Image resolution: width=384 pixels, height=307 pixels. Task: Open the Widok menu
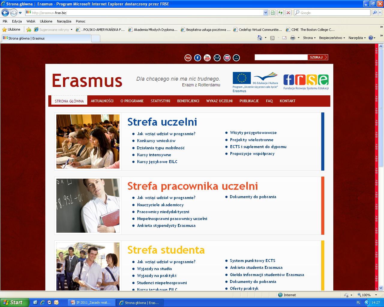pos(31,21)
